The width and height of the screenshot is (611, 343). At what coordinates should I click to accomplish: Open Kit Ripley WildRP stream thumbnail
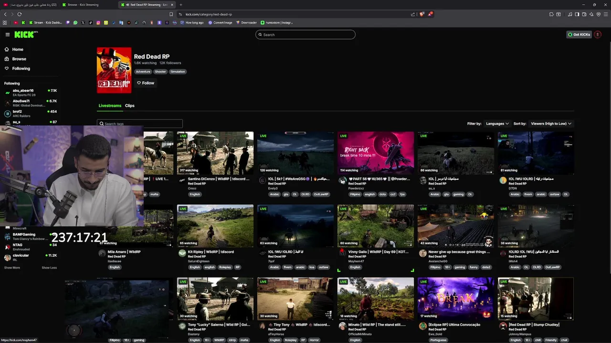coord(215,226)
